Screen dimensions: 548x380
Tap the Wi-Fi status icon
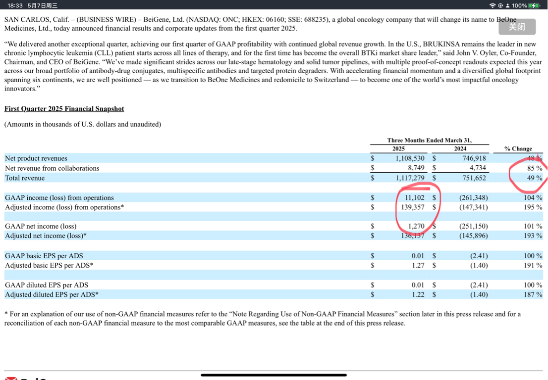click(x=493, y=5)
